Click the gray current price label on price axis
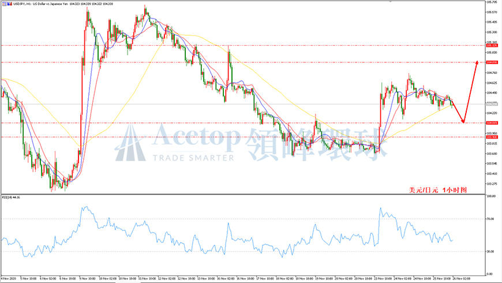 coord(492,104)
